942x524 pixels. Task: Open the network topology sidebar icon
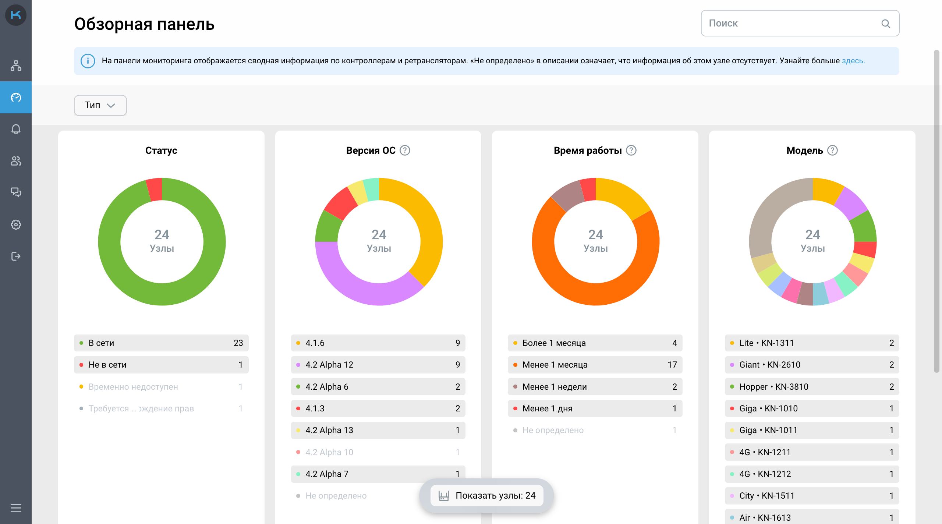(16, 65)
